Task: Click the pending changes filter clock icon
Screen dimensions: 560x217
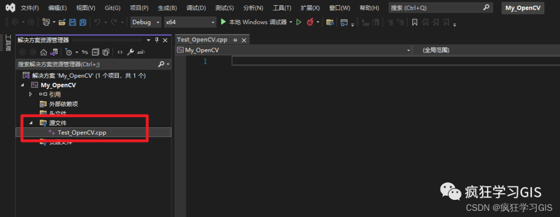Action: (68, 52)
